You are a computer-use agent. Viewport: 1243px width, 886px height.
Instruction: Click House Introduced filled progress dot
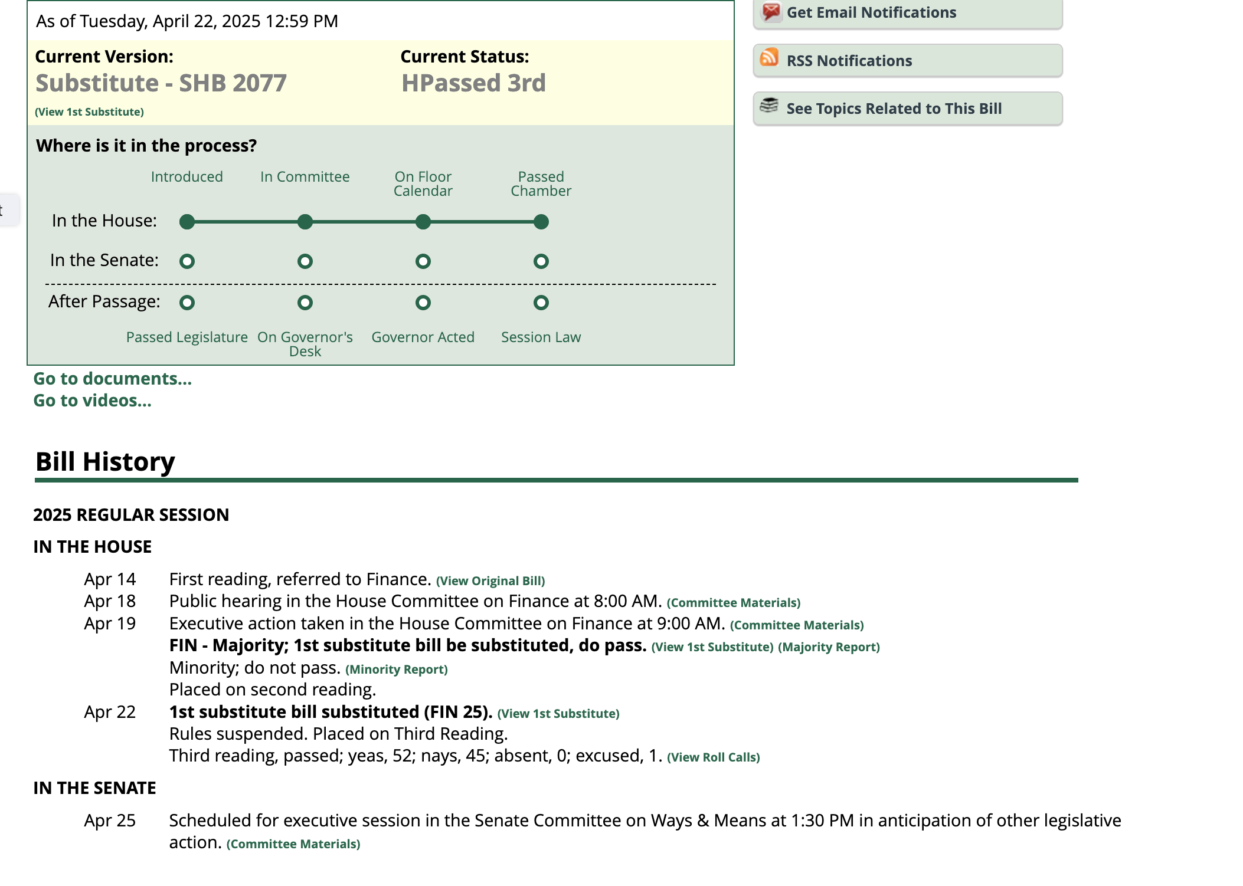click(187, 222)
